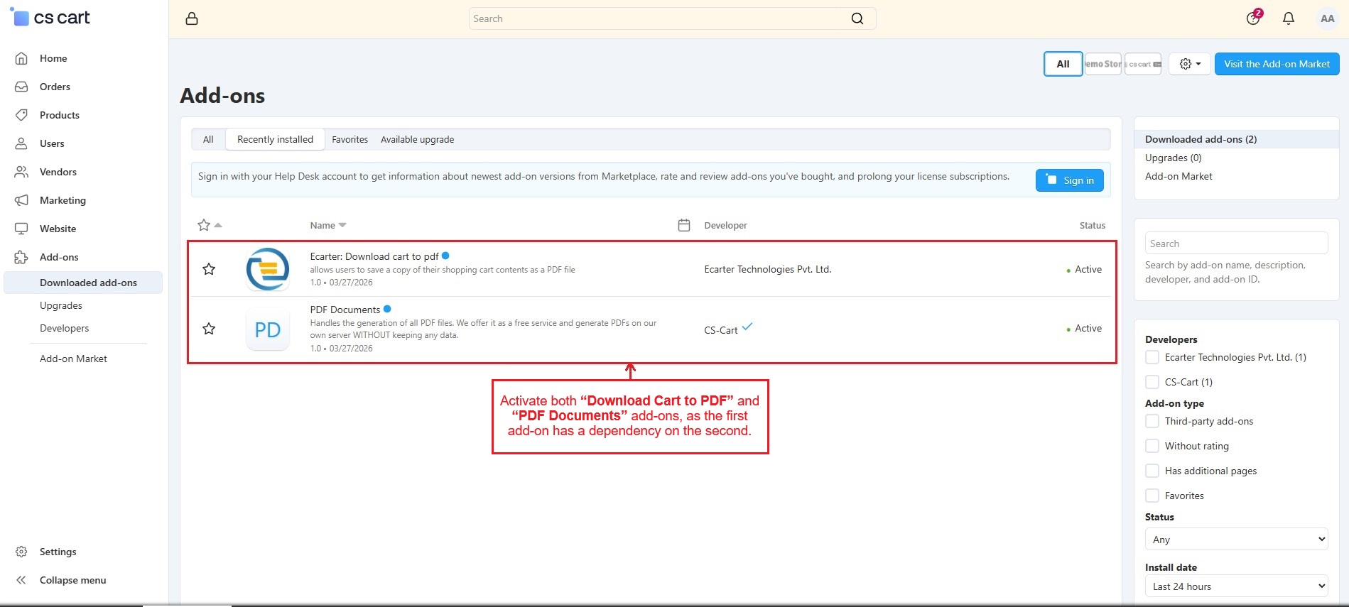The height and width of the screenshot is (607, 1349).
Task: Click the calendar icon column header
Action: [684, 225]
